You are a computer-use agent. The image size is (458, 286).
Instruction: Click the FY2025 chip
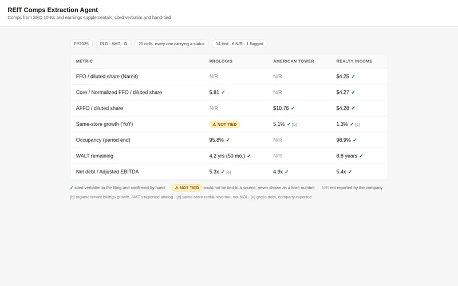(81, 44)
